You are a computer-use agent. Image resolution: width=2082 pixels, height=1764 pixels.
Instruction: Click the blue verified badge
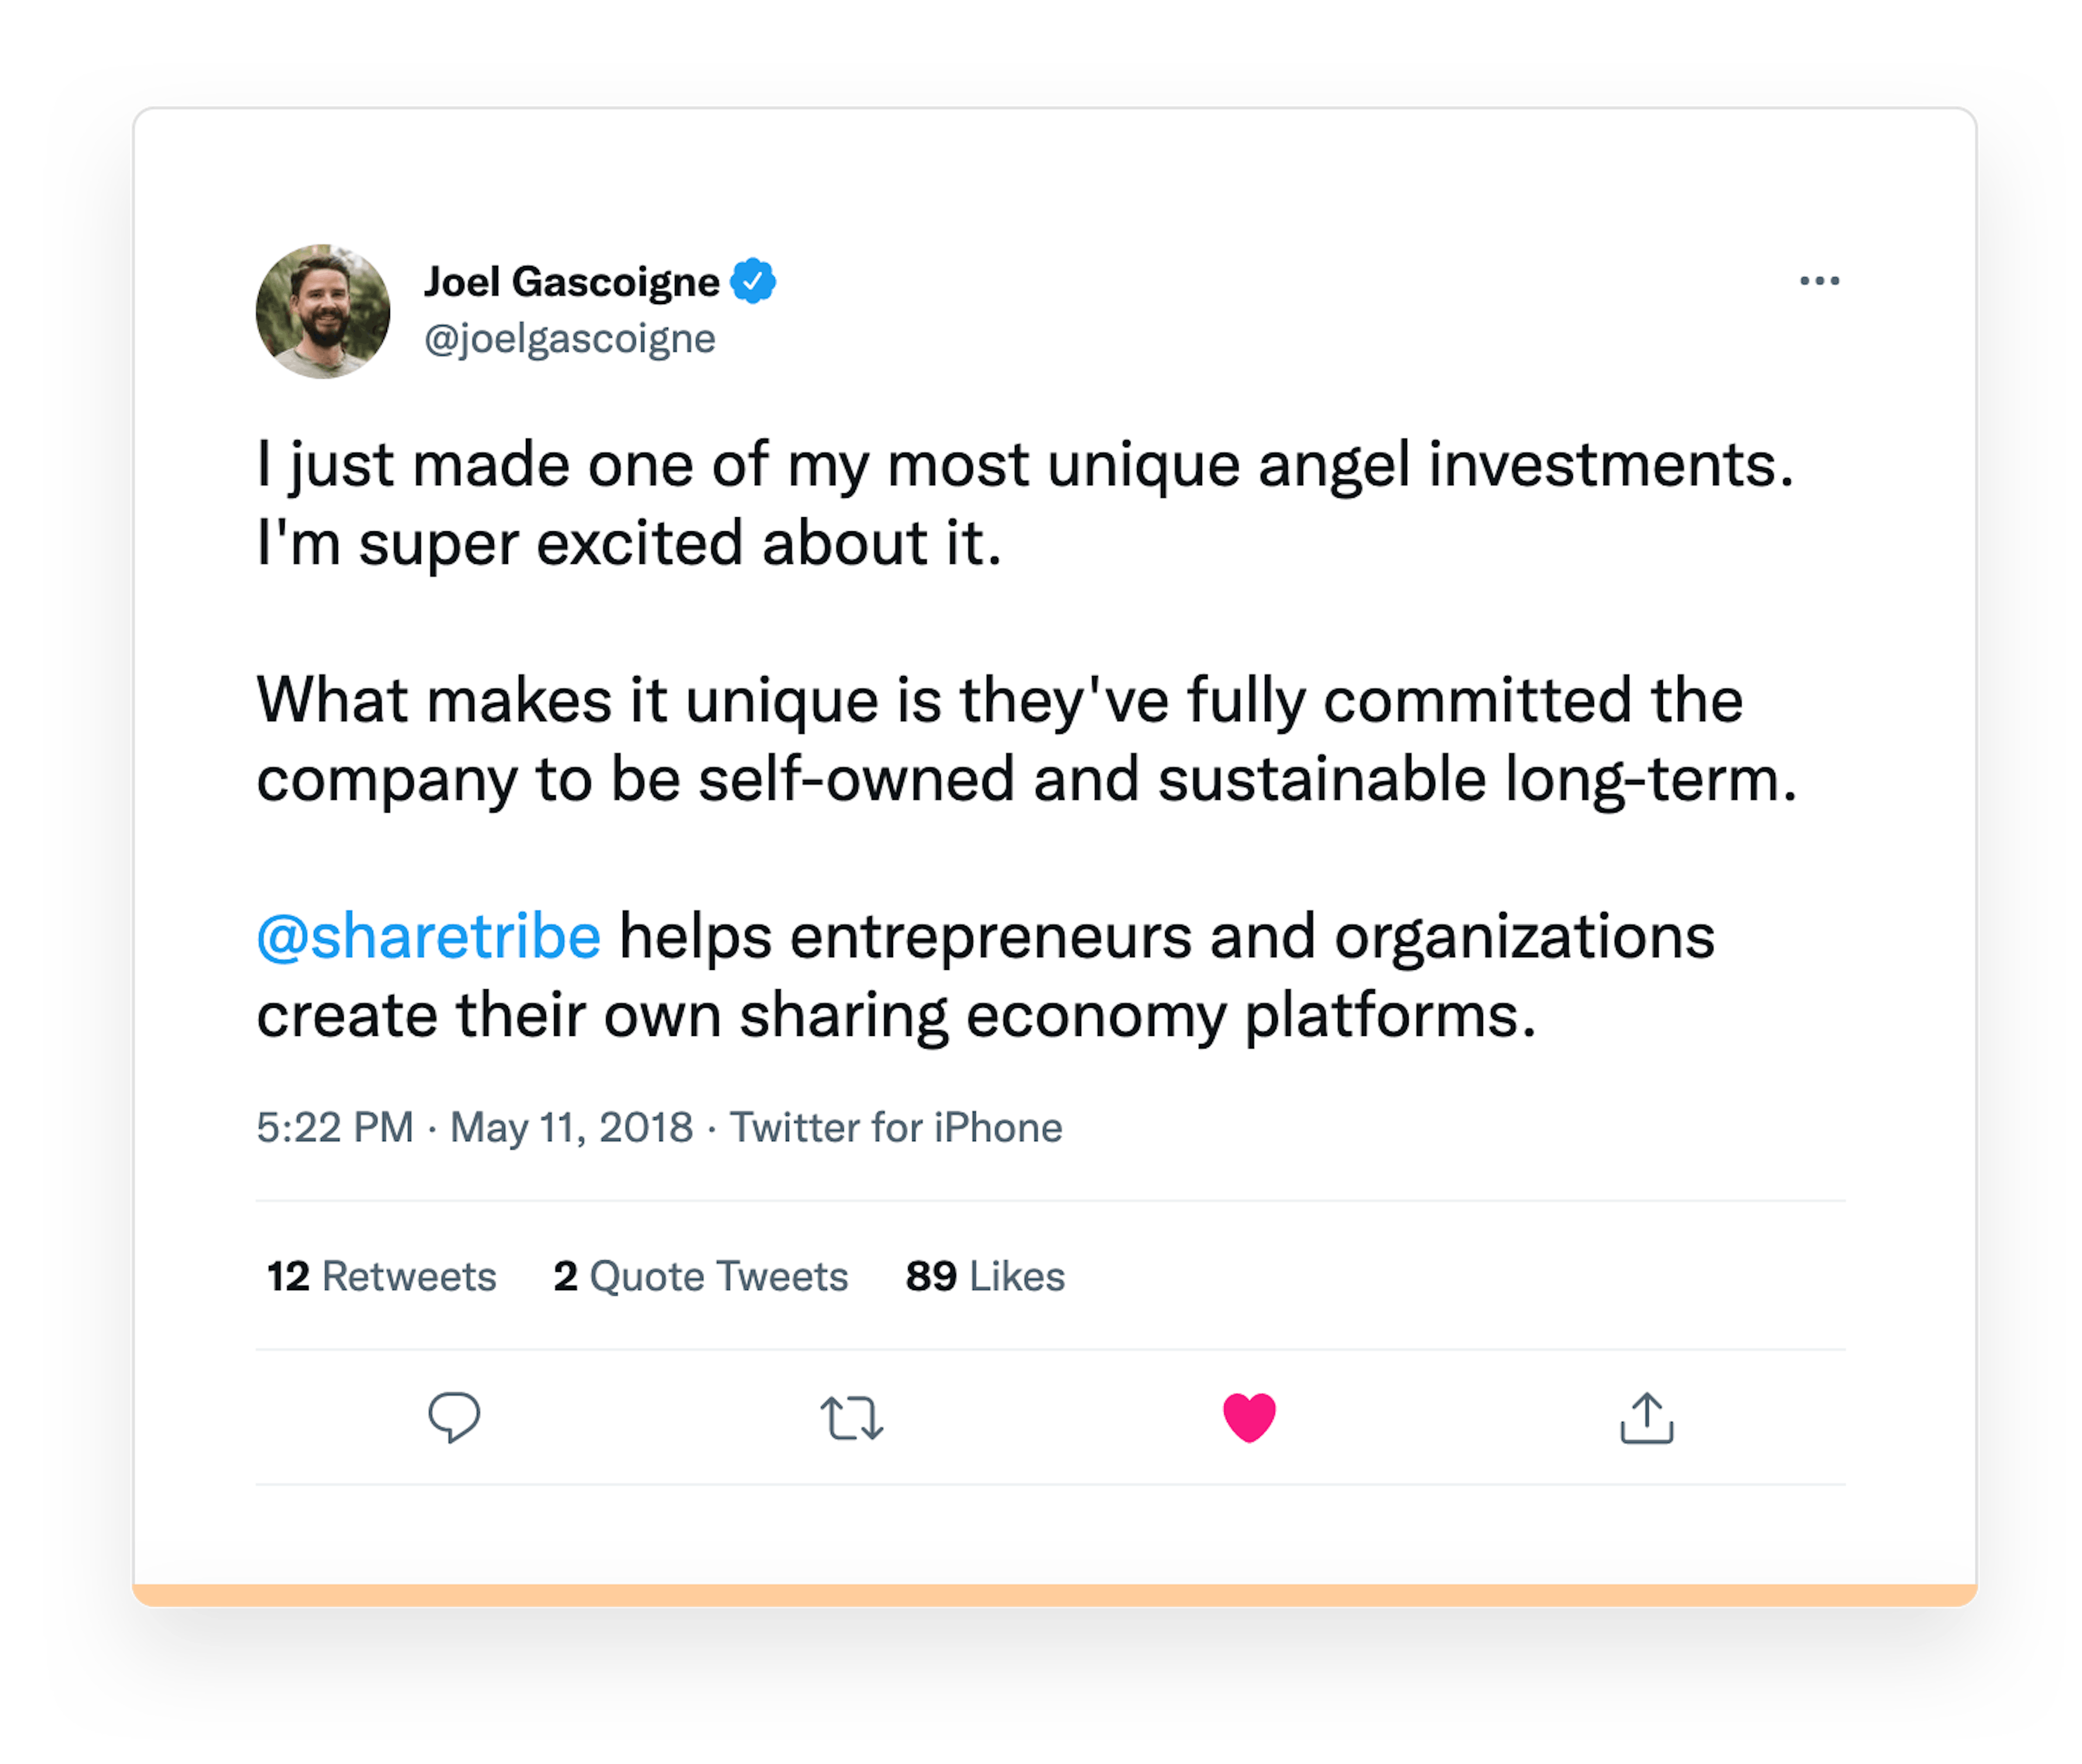coord(753,281)
